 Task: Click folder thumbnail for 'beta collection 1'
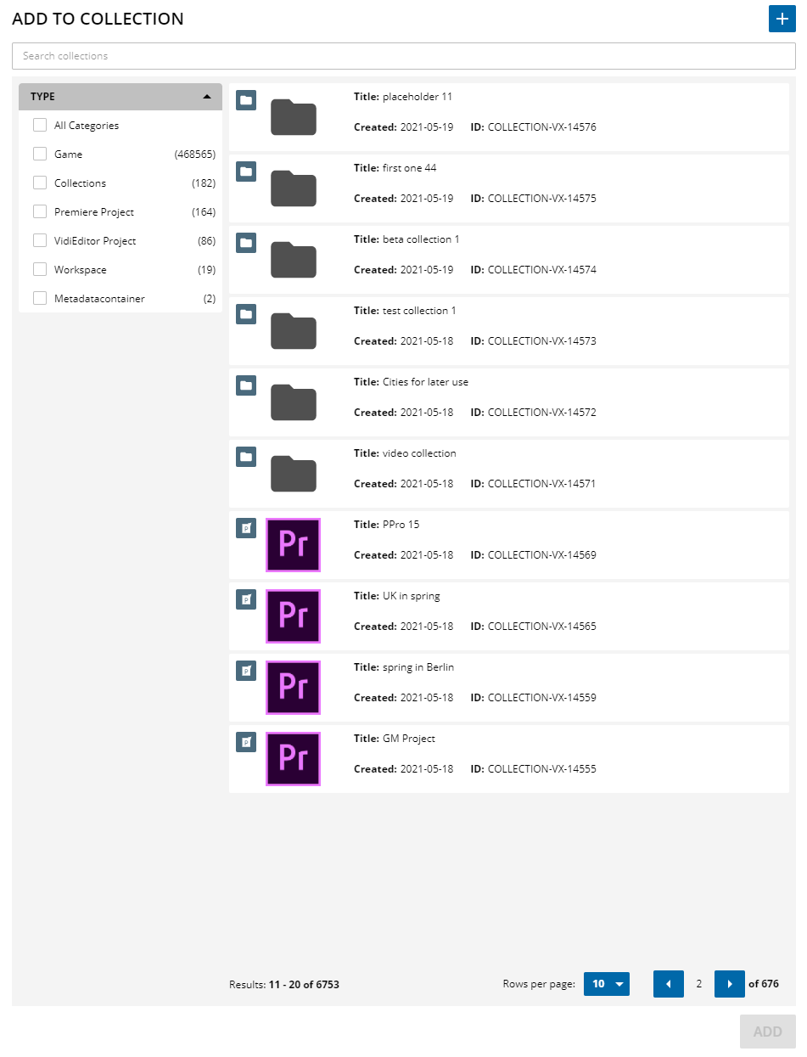(293, 260)
